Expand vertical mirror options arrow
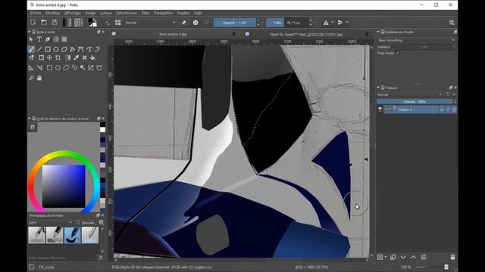Image resolution: width=485 pixels, height=272 pixels. click(347, 23)
